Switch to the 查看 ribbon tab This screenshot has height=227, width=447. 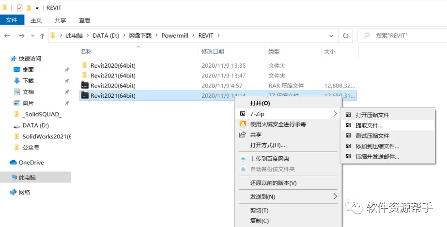pos(85,20)
